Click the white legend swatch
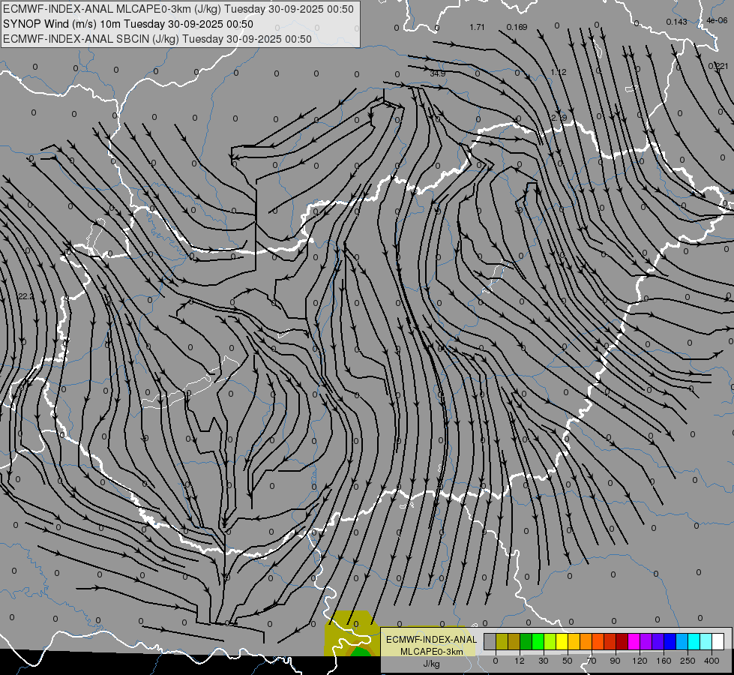Viewport: 734px width, 675px height. 718,642
